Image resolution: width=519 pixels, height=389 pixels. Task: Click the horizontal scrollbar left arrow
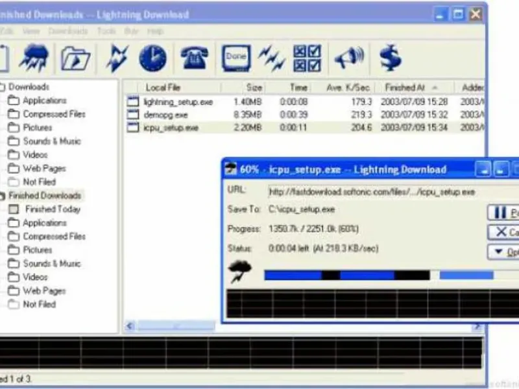[x=130, y=327]
